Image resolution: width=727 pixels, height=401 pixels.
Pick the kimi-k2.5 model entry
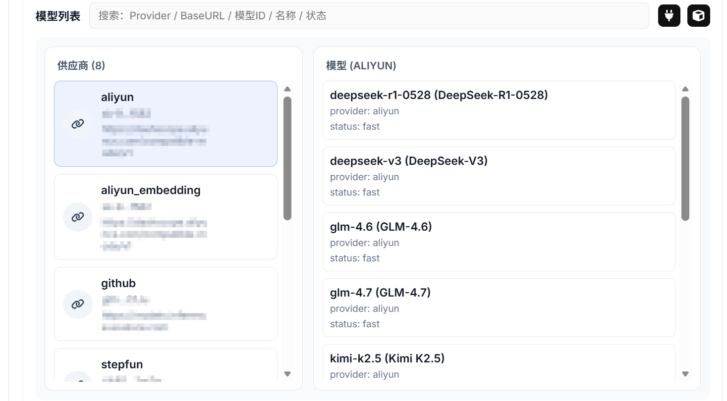point(499,364)
